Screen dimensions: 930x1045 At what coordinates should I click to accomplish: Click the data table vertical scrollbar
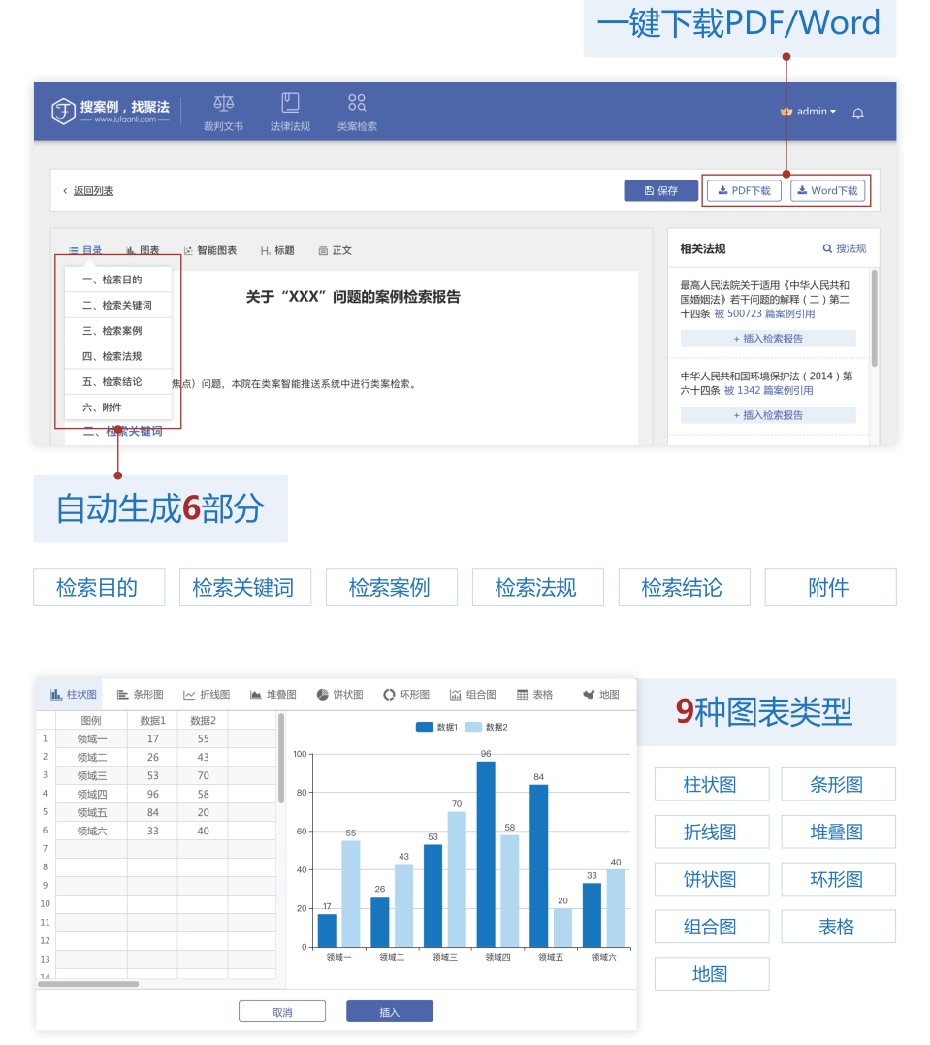click(281, 759)
